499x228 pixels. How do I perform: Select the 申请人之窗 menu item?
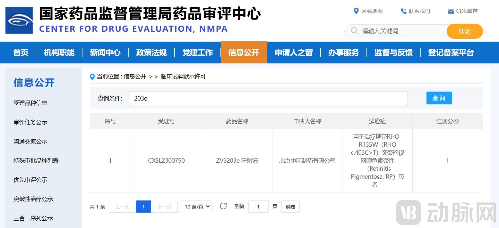pos(293,53)
